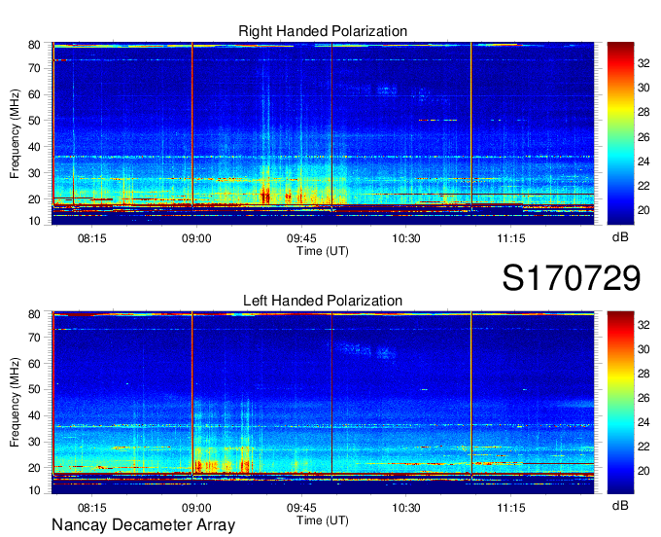Screen dimensions: 661x537
Task: Click the 10:30 tick label of top plot
Action: point(406,238)
